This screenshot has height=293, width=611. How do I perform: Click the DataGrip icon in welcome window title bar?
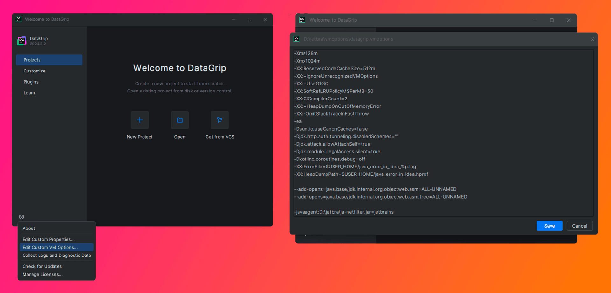coord(18,19)
